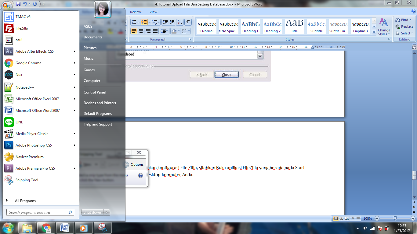
Task: Open Google Chrome from the Start menu list
Action: click(x=40, y=63)
